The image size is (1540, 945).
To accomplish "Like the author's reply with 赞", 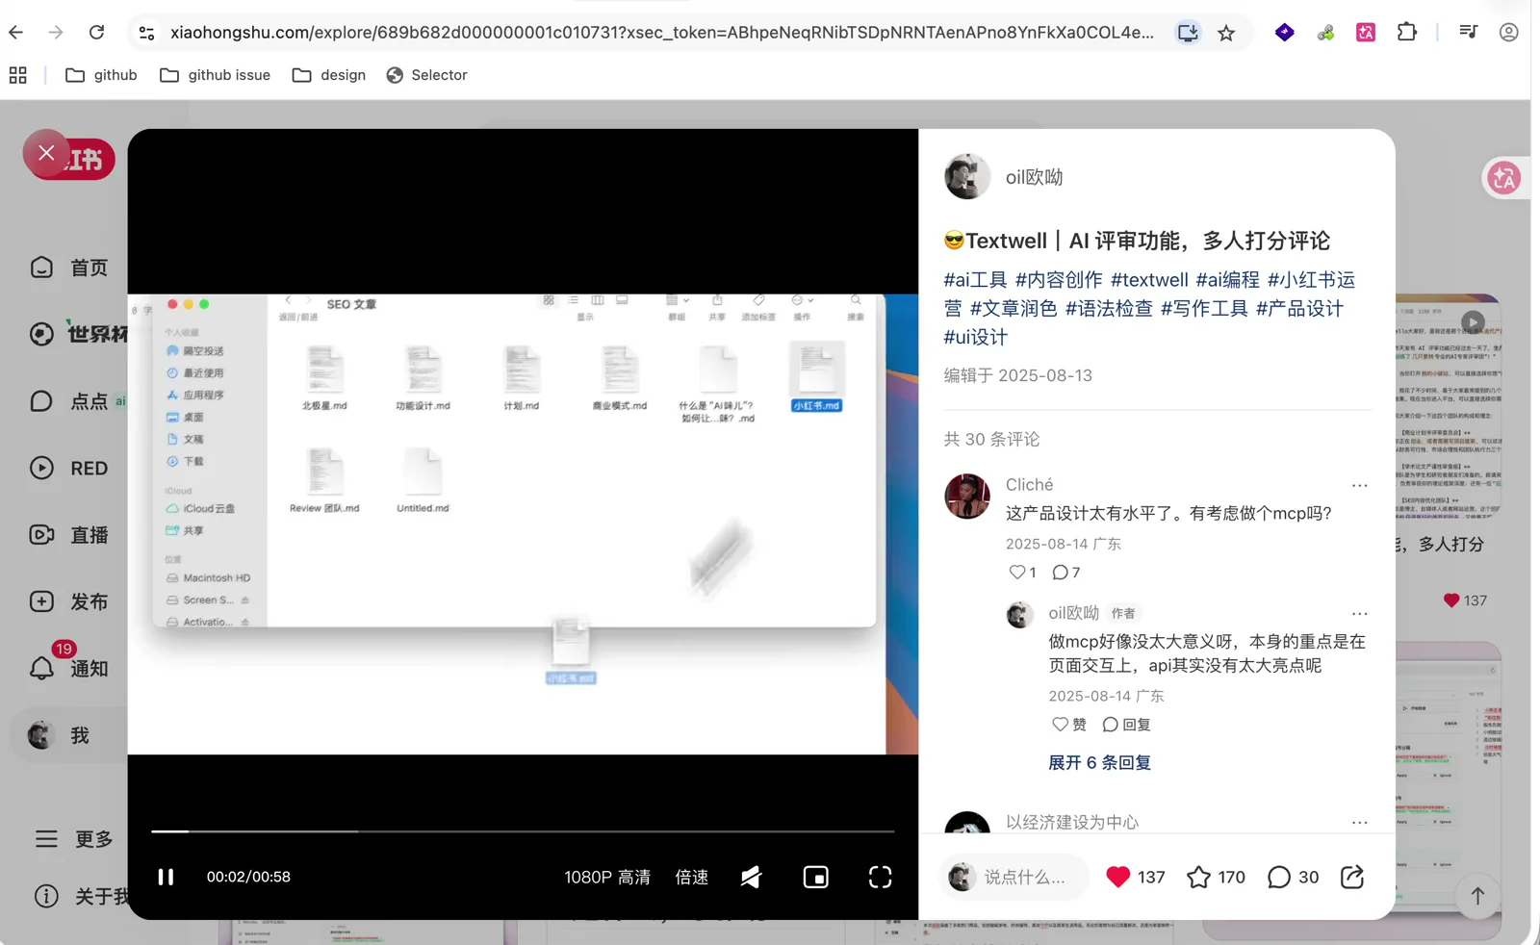I will 1068,725.
